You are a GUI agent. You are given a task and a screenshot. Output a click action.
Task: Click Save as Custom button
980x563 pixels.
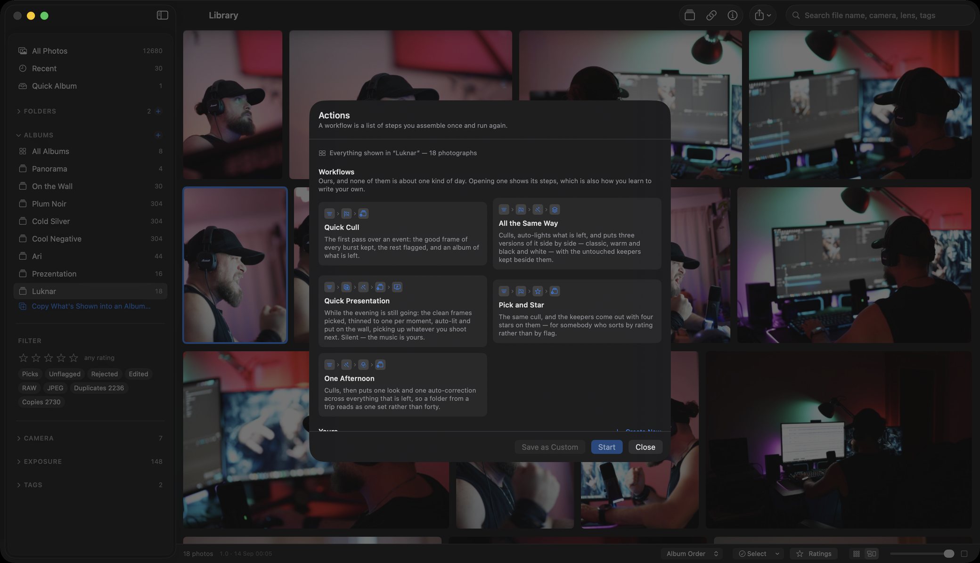pyautogui.click(x=549, y=447)
